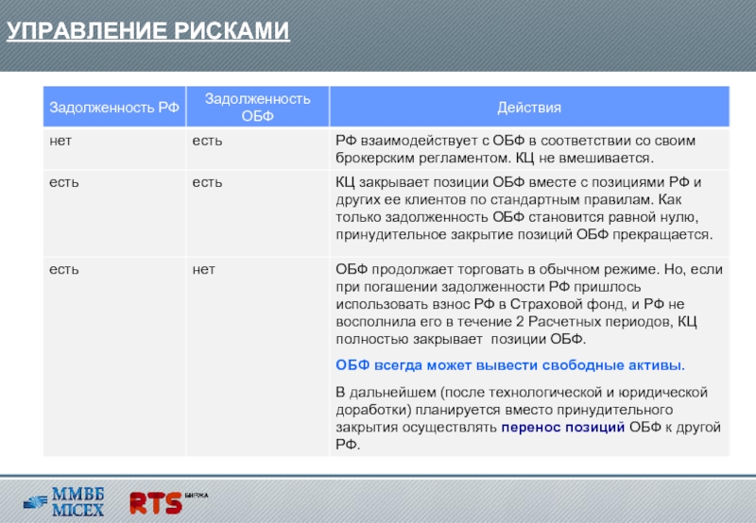The width and height of the screenshot is (756, 523).
Task: Select the Задолженность ОБФ column header
Action: (257, 107)
